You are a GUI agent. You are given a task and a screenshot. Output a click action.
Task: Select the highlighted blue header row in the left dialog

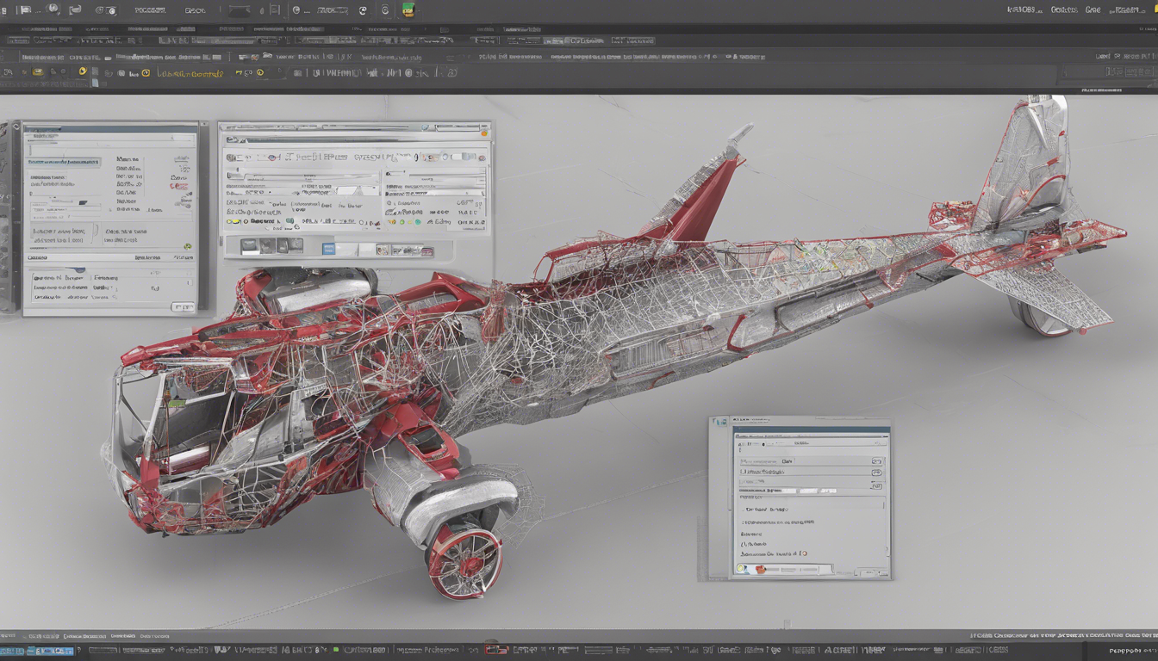click(x=64, y=161)
